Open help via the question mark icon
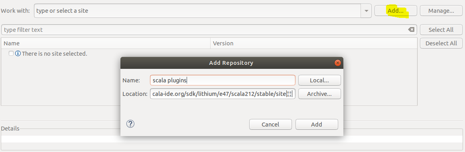The image size is (465, 152). [x=130, y=124]
